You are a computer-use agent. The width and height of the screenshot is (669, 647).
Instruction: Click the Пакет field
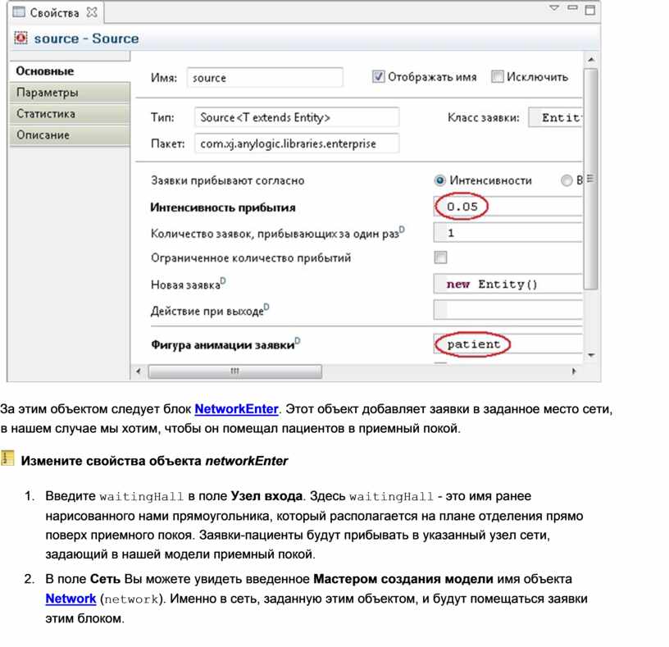point(297,144)
